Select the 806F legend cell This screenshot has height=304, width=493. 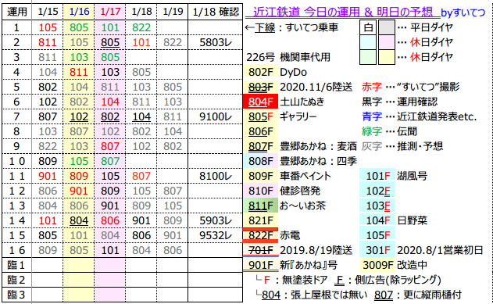point(261,131)
